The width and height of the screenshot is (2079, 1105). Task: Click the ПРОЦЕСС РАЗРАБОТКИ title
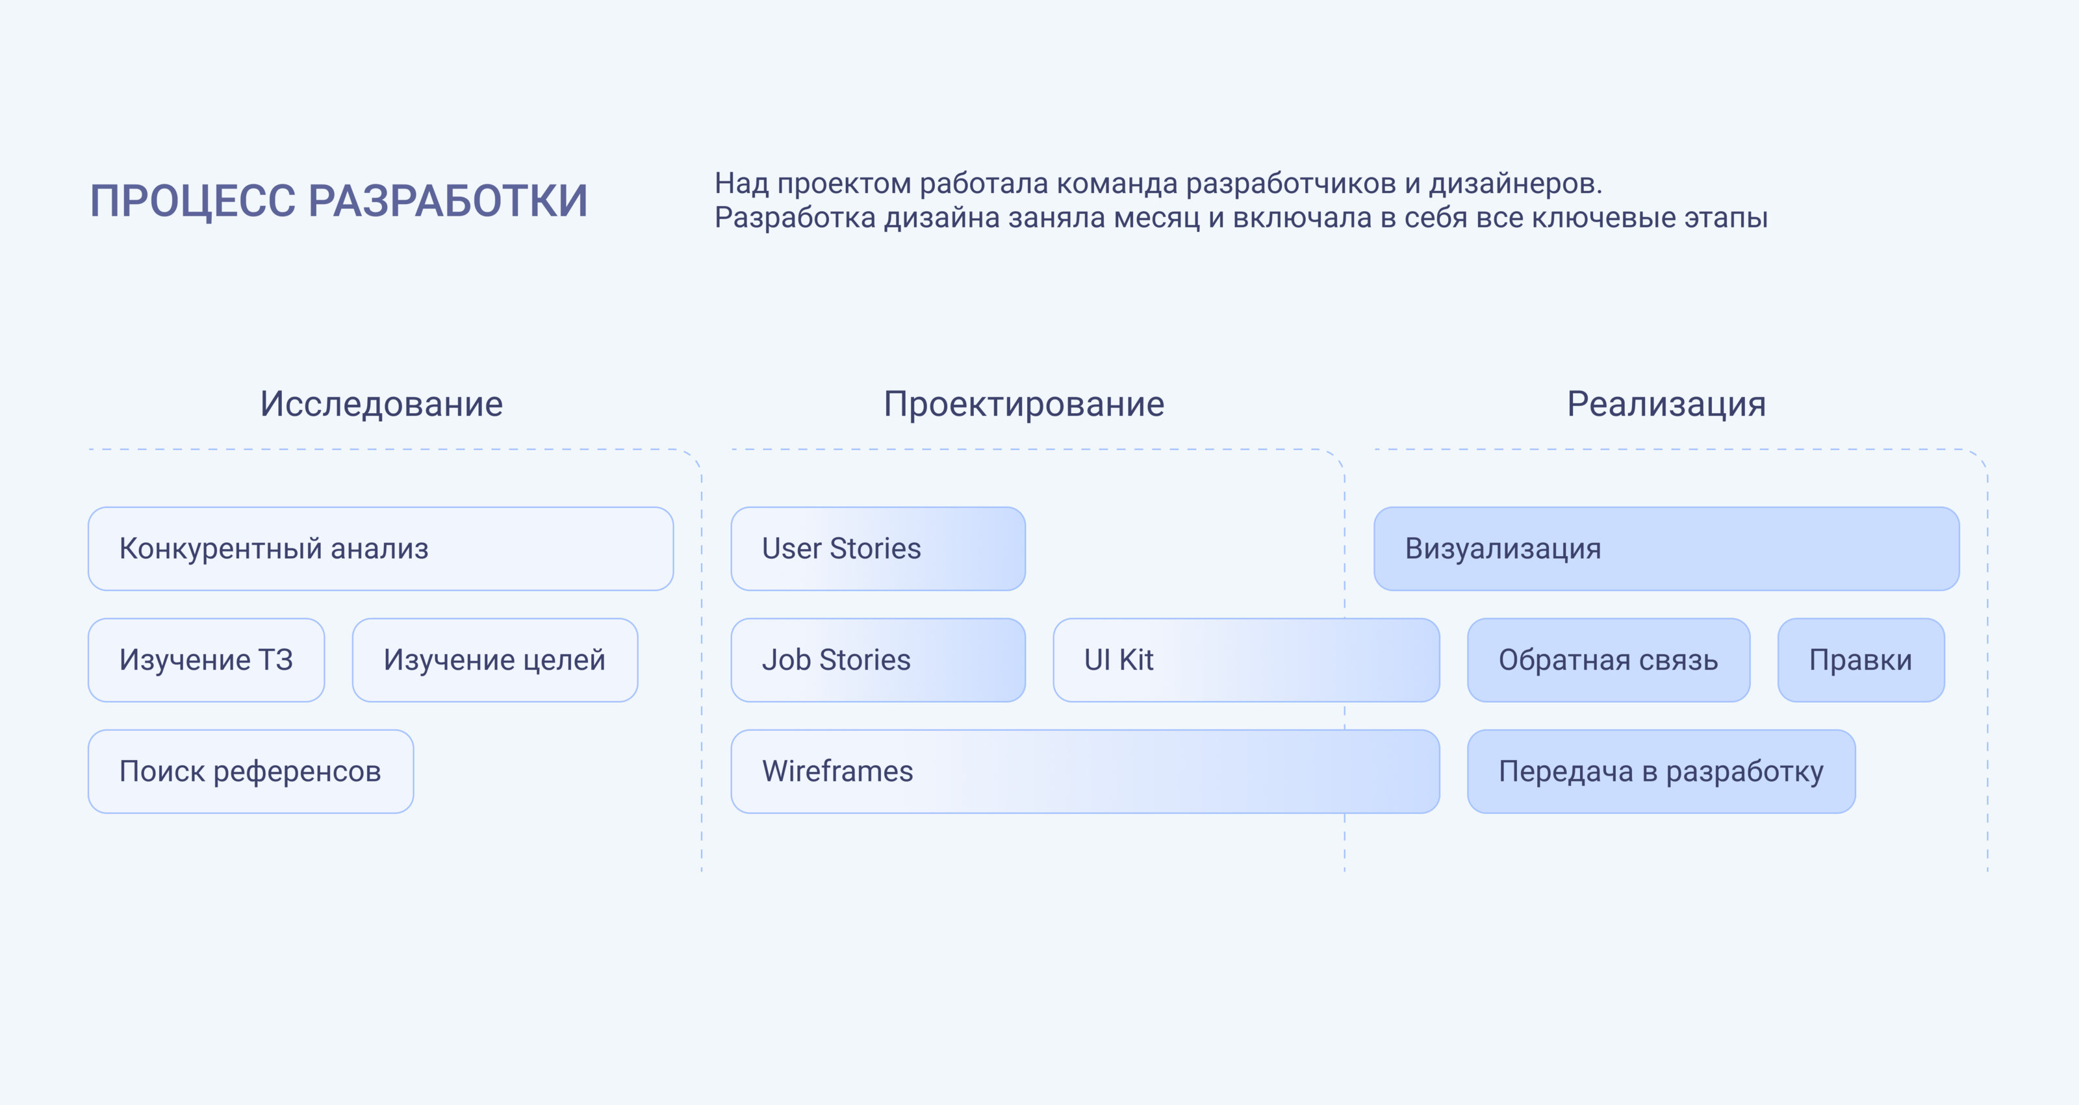pos(338,201)
